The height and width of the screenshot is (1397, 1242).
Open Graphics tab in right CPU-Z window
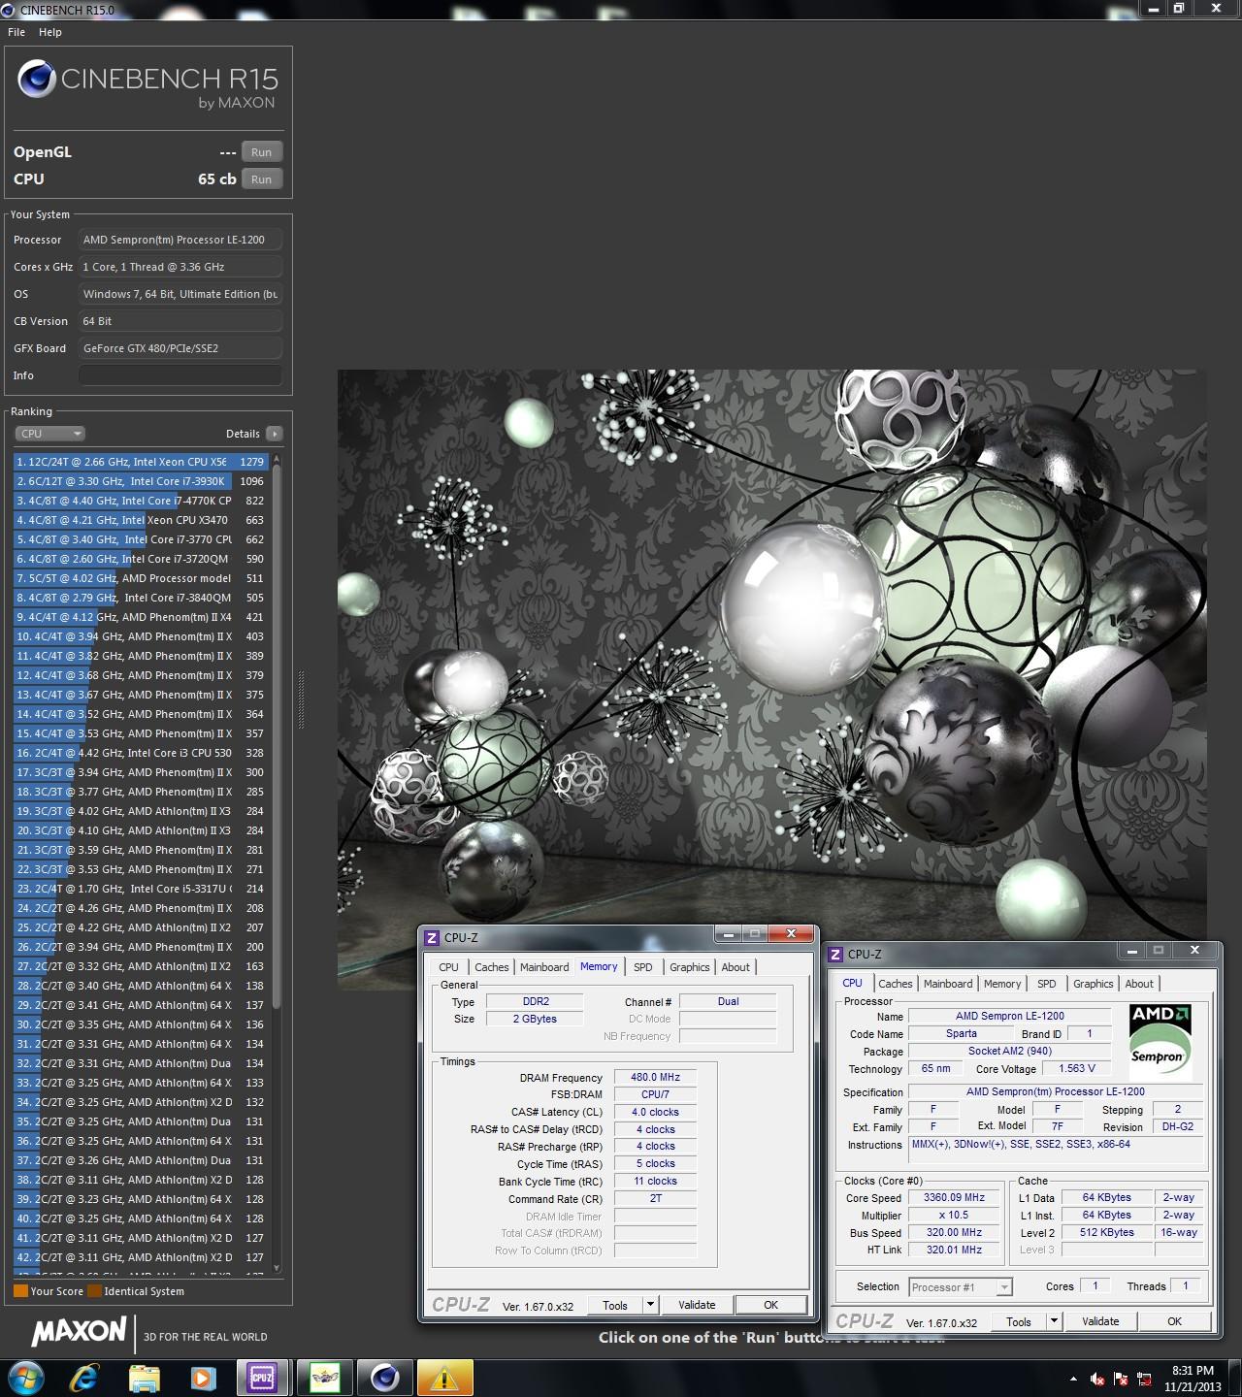[x=1094, y=984]
